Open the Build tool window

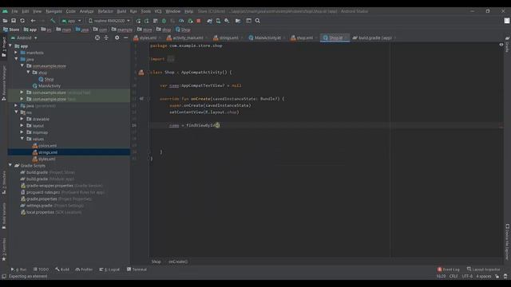(x=62, y=269)
